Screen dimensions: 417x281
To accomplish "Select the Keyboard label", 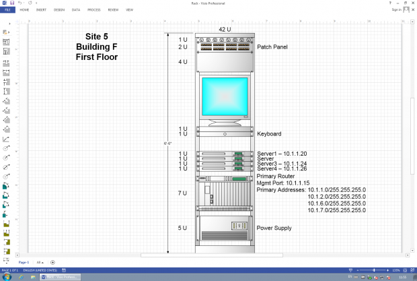I will pos(269,133).
